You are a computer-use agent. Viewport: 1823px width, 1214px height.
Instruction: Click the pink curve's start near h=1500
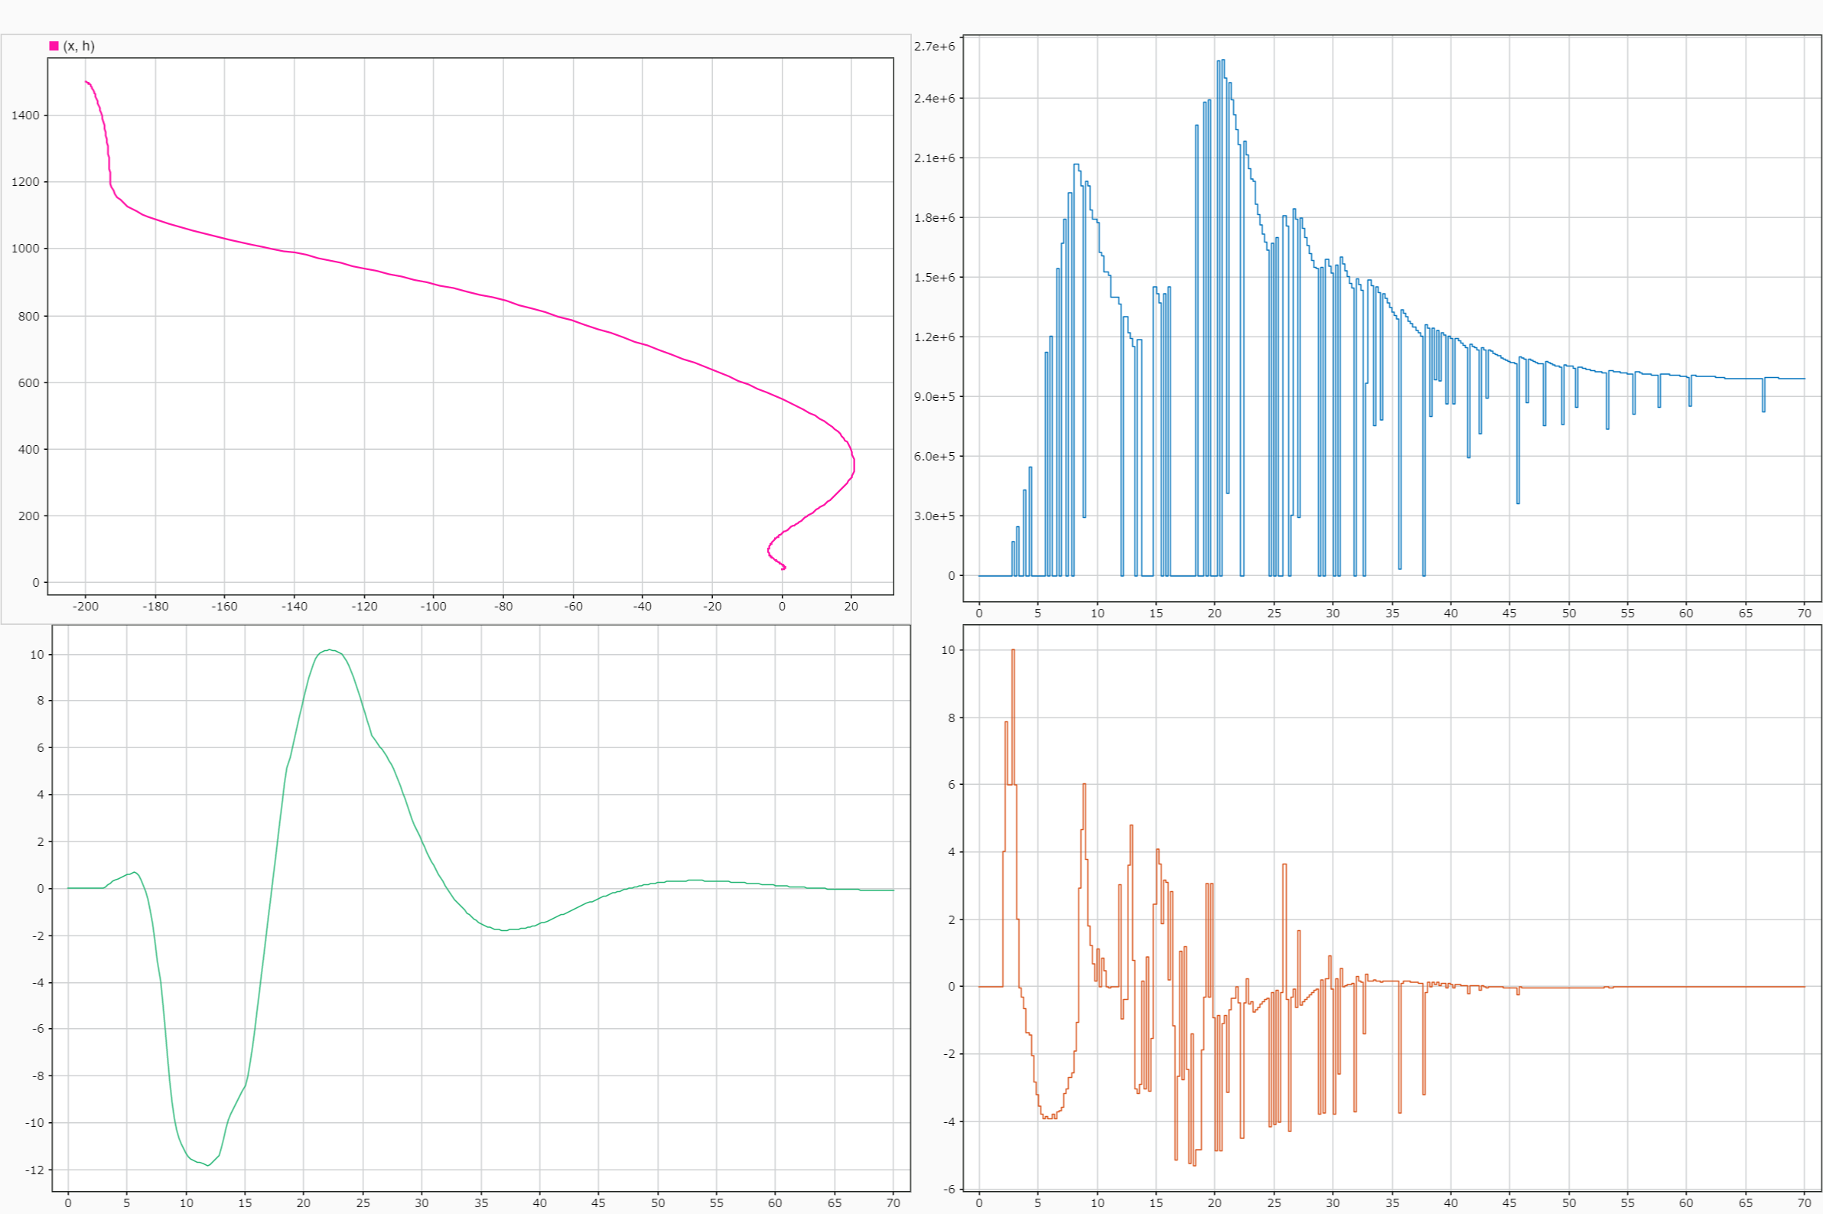click(x=86, y=81)
